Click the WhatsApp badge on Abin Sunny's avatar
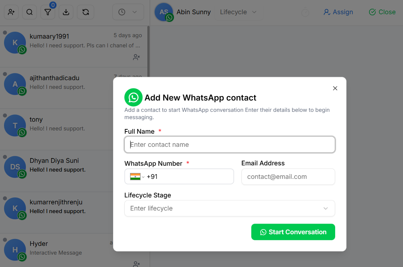 pos(170,17)
